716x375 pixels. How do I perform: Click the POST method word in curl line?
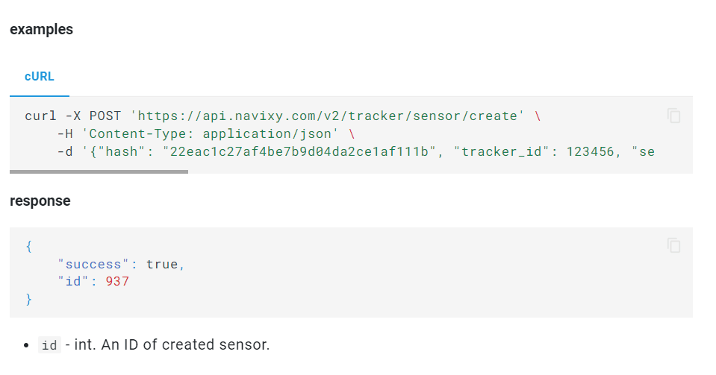105,116
